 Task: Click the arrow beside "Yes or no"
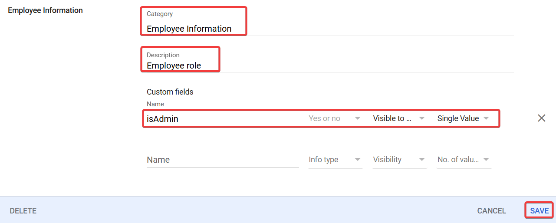pyautogui.click(x=358, y=118)
